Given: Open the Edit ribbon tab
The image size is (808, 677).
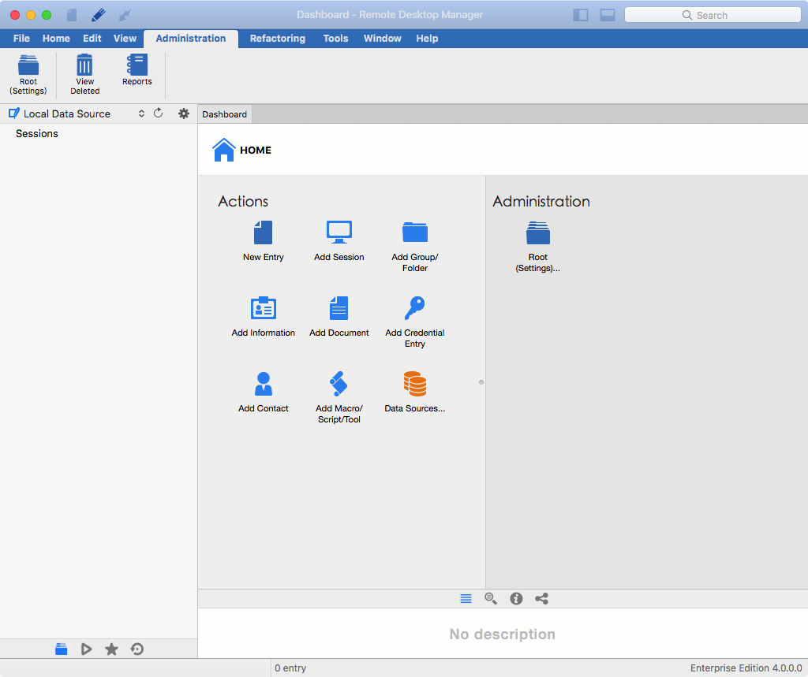Looking at the screenshot, I should coord(92,38).
